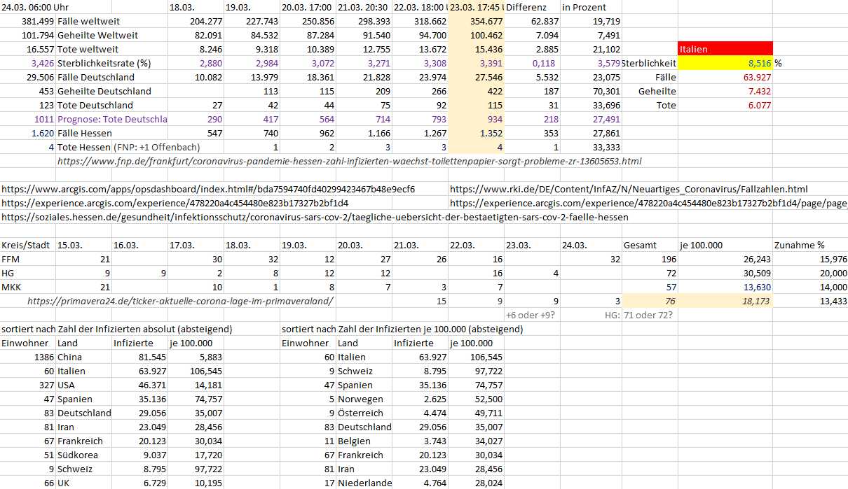The image size is (848, 489).
Task: Click the yellow Sterblichkeit cell showing 8,516
Action: click(x=725, y=63)
